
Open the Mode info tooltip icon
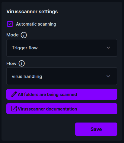point(24,35)
